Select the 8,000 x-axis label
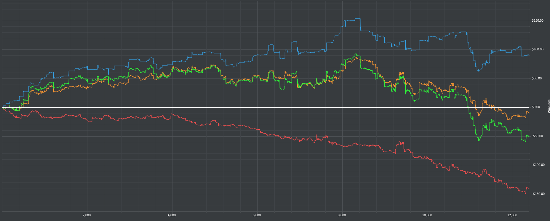The height and width of the screenshot is (221, 550). tap(342, 215)
